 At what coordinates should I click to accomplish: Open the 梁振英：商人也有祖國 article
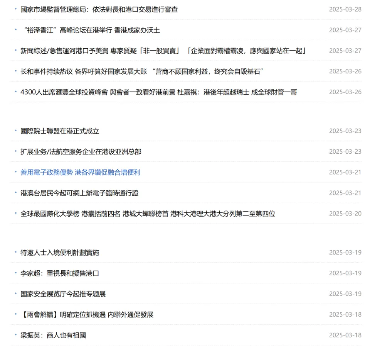coord(53,335)
